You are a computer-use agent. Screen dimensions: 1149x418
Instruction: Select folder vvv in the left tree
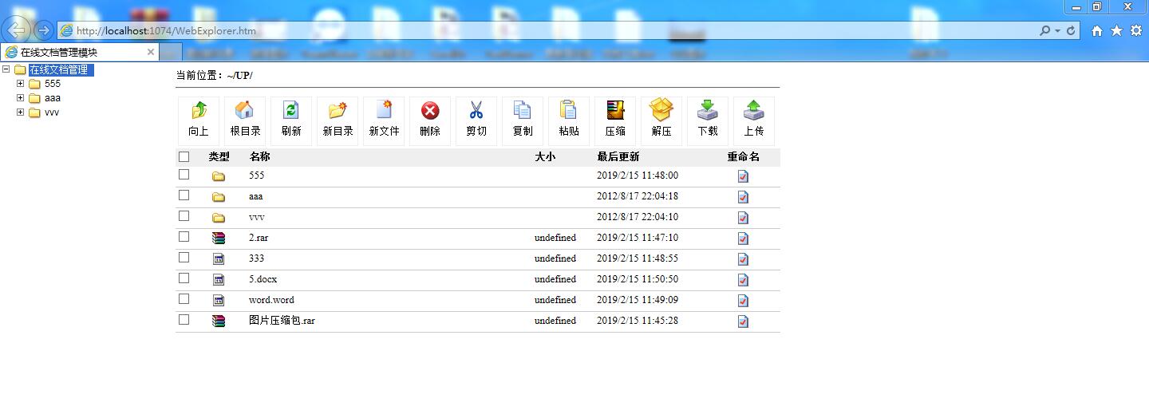(x=52, y=112)
